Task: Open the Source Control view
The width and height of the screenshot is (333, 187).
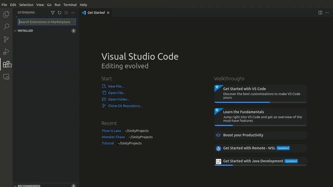Action: 6,39
